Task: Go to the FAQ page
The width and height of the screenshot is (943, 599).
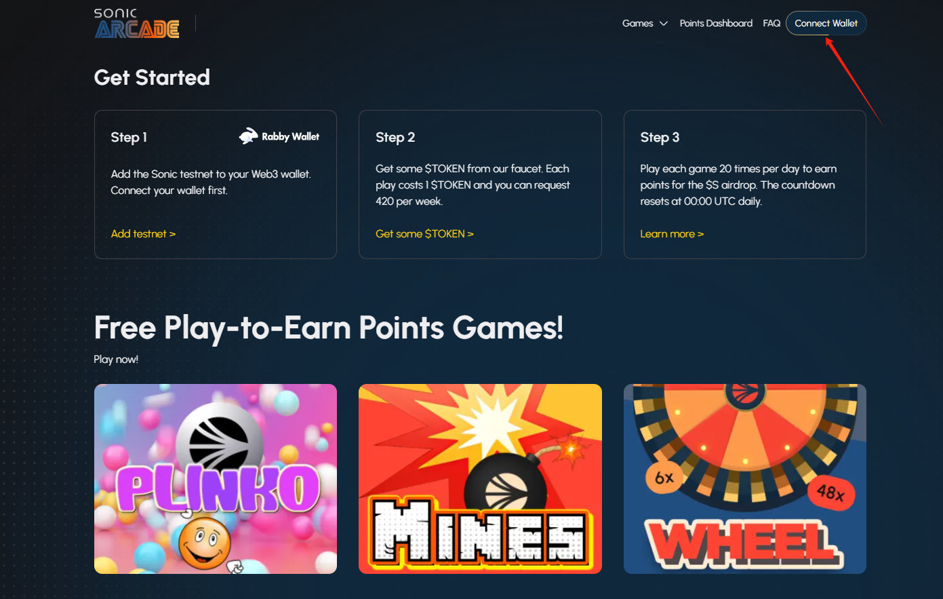Action: (x=771, y=23)
